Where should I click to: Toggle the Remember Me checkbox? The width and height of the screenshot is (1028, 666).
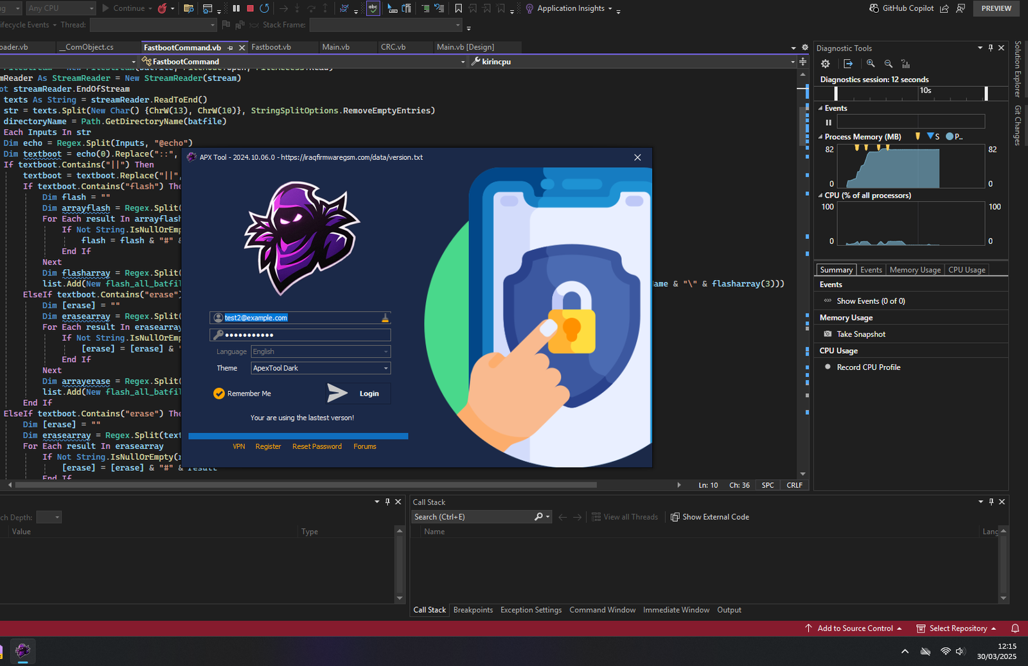tap(219, 394)
